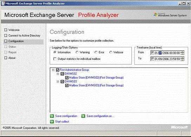
Task: Select the EHVMS03 tree label
Action: pos(71,81)
